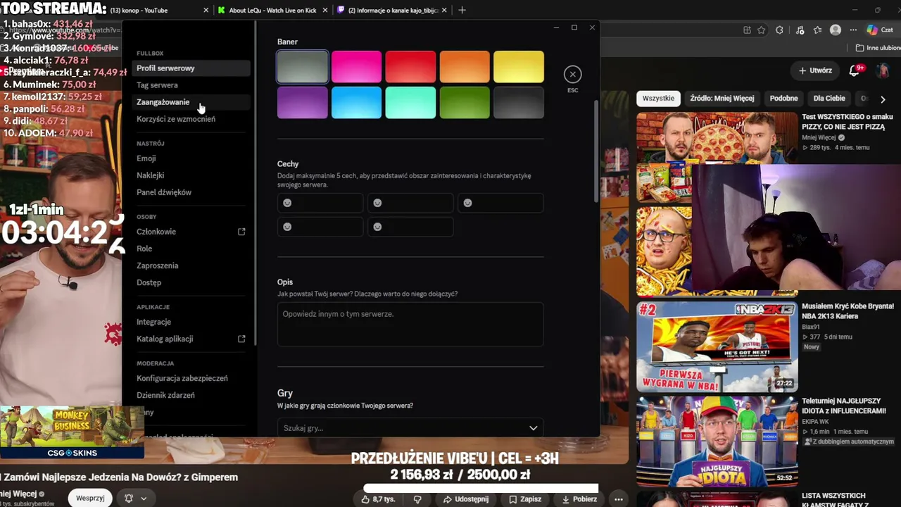The image size is (901, 507).
Task: Open the Najgłupszy Idiota video thumbnail
Action: 717,442
